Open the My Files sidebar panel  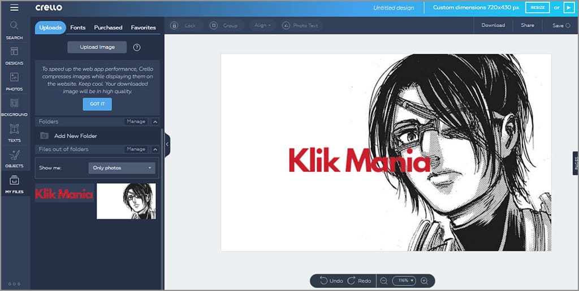point(14,184)
